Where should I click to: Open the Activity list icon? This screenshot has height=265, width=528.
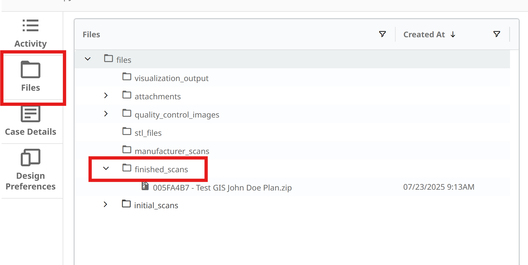point(30,26)
